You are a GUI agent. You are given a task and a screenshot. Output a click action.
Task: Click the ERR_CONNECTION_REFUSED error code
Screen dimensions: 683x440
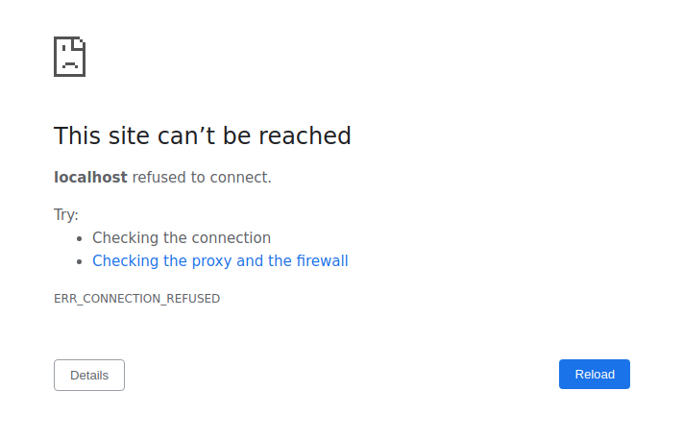136,299
